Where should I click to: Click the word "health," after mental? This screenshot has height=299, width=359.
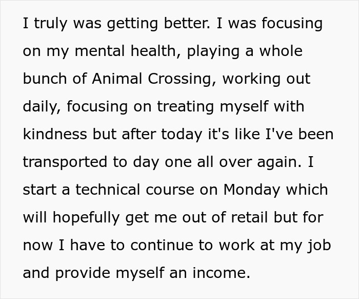tap(156, 51)
